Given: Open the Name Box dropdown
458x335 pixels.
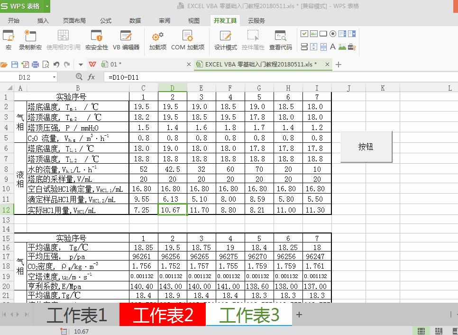Looking at the screenshot, I should [54, 77].
